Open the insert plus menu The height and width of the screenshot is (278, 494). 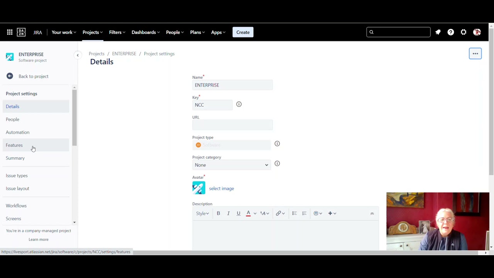332,213
